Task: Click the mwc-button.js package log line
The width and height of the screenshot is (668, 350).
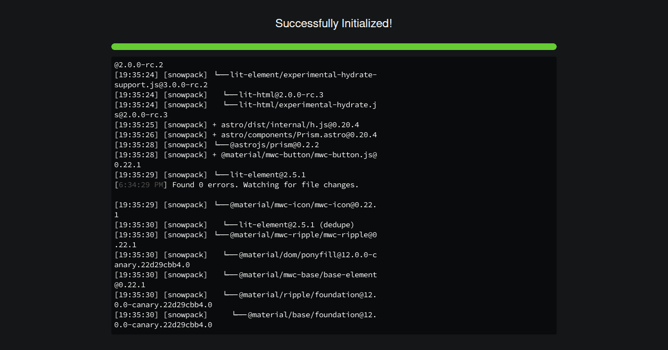Action: pyautogui.click(x=245, y=160)
